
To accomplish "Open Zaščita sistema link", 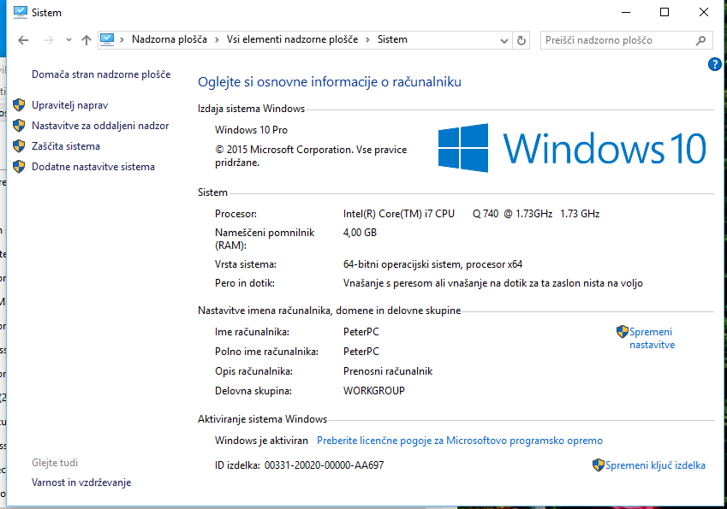I will pos(66,146).
